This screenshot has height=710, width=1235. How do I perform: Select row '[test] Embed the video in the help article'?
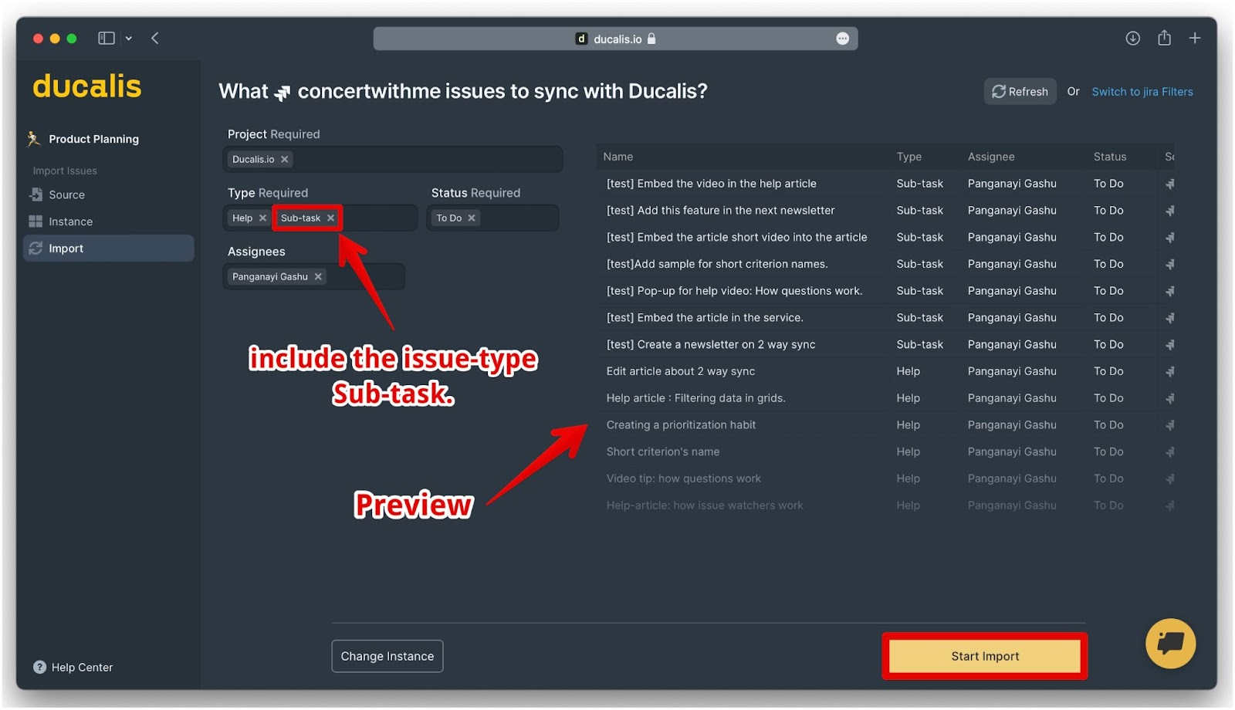point(885,184)
